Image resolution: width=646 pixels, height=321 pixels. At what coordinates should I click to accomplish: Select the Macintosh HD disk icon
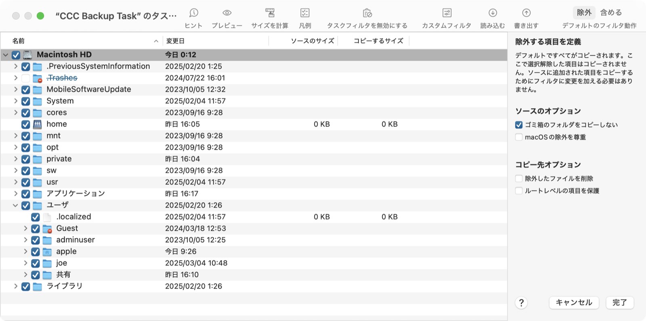[x=27, y=55]
